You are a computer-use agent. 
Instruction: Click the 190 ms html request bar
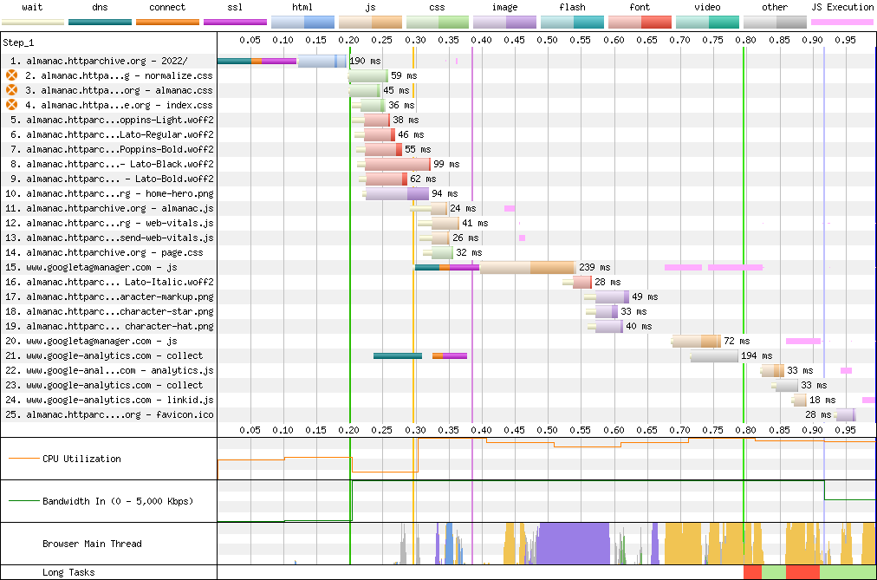tap(321, 61)
